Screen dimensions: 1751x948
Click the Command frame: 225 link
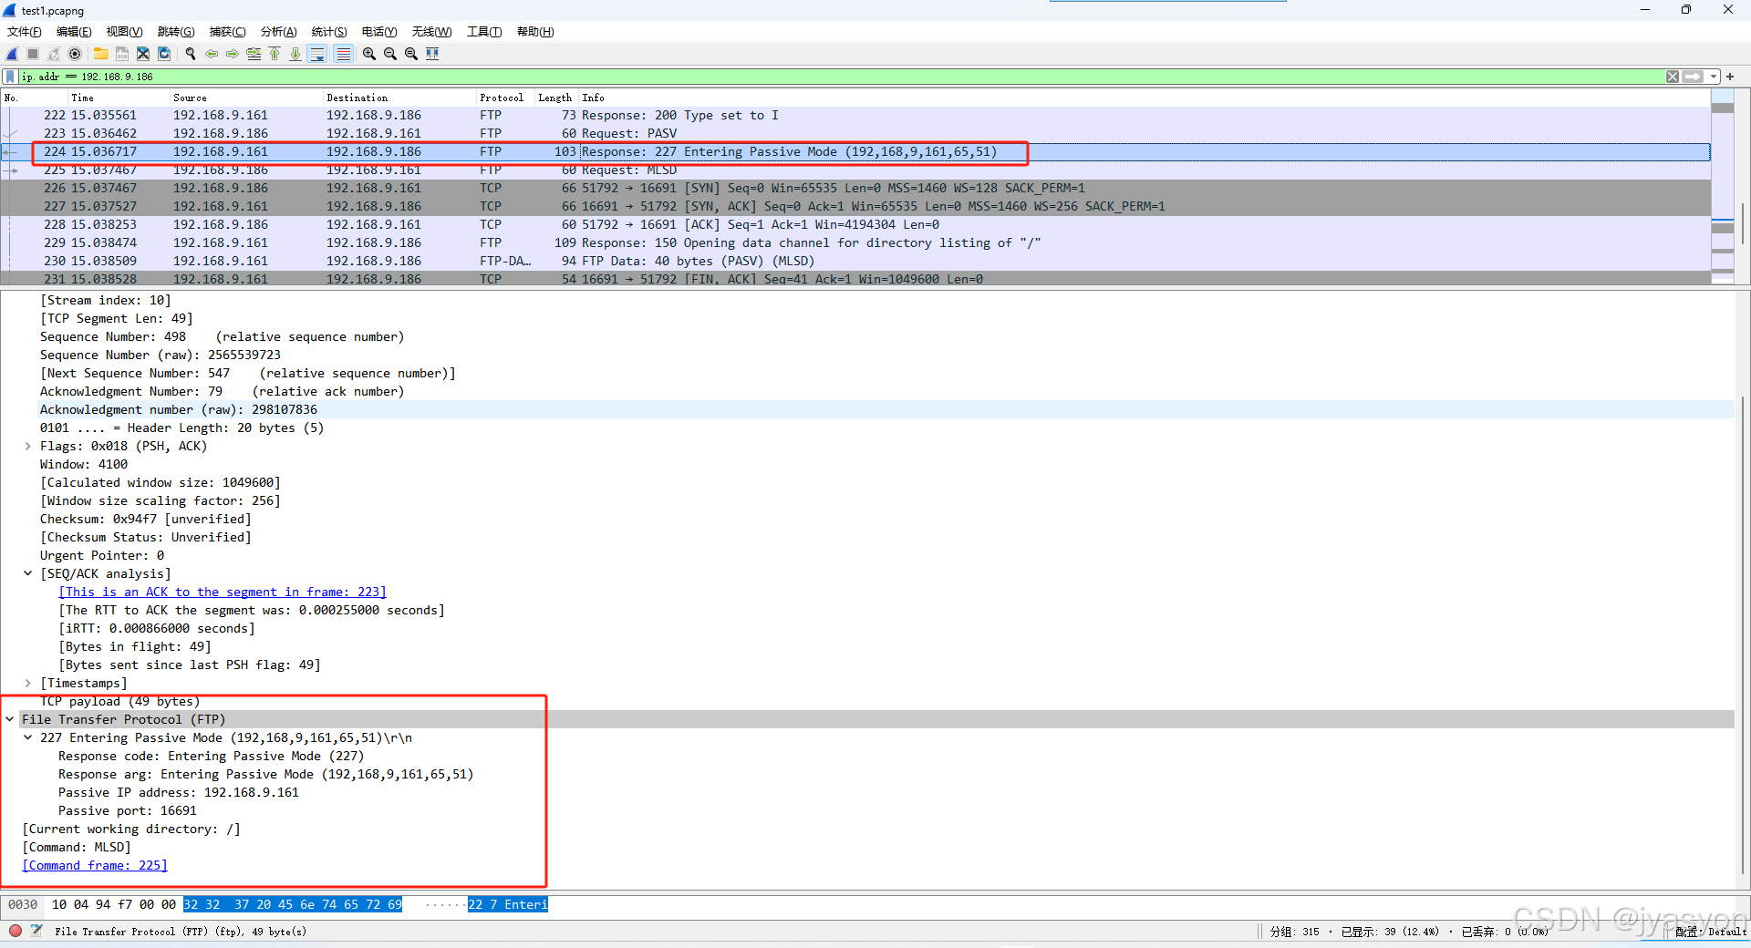pos(94,865)
